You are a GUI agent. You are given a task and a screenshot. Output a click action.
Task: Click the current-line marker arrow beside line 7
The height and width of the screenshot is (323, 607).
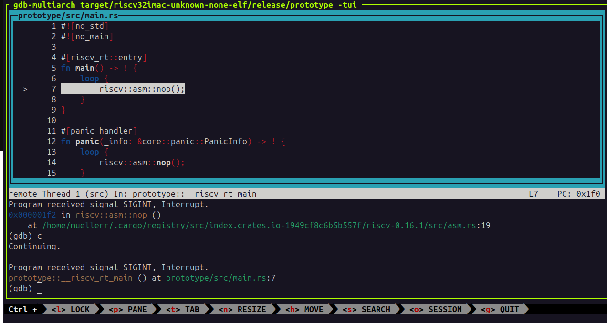pos(25,89)
